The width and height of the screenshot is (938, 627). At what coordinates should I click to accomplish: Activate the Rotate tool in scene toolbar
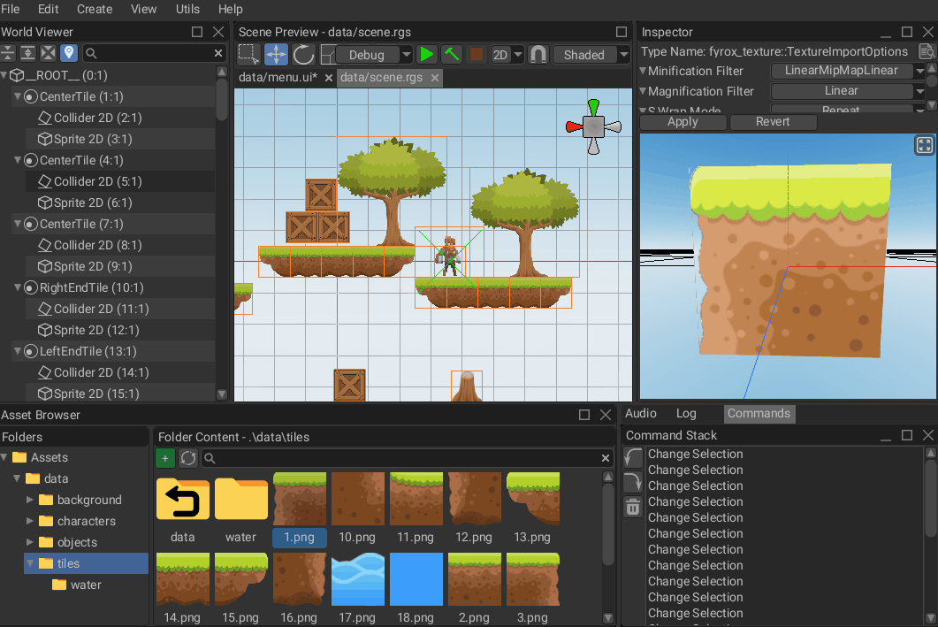(x=303, y=54)
